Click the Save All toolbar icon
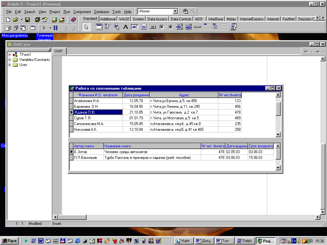Screen dimensions: 327x245 [37, 19]
